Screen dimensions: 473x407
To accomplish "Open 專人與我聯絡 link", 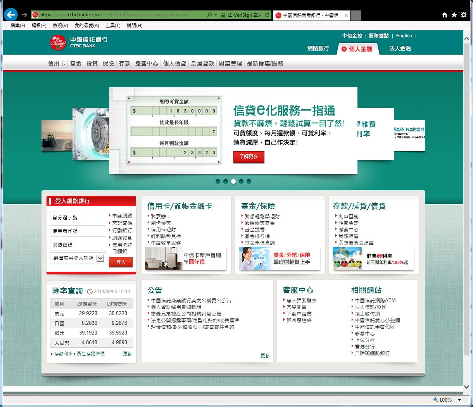I will [x=302, y=300].
